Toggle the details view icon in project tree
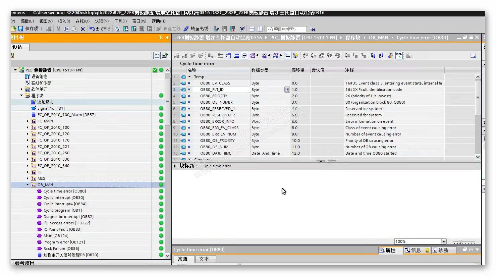The image size is (496, 276). coord(157,55)
